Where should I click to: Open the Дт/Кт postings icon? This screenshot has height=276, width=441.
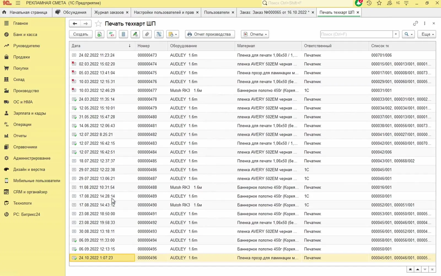click(111, 34)
